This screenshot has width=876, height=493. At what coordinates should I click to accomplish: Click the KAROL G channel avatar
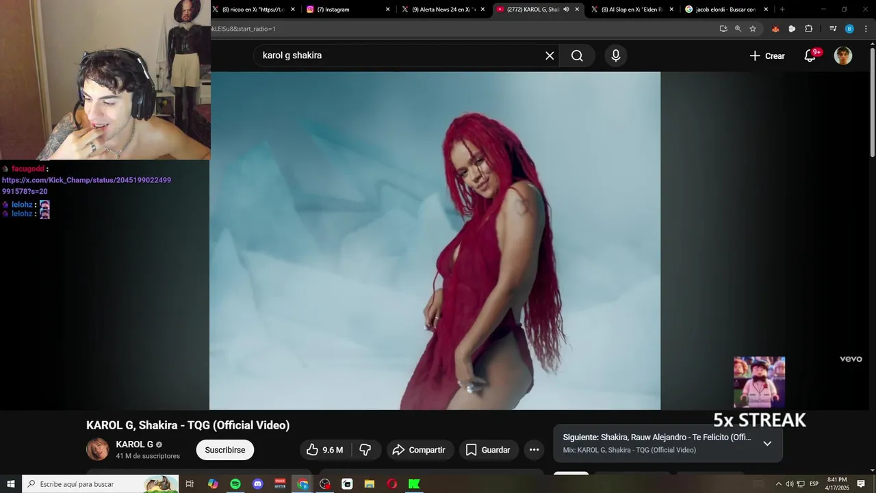click(97, 449)
